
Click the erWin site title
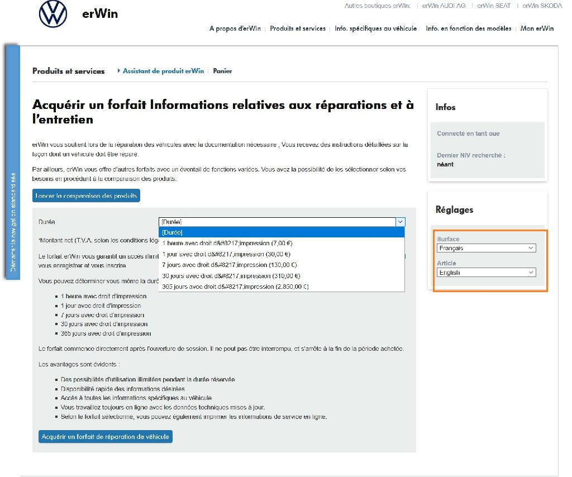click(100, 14)
